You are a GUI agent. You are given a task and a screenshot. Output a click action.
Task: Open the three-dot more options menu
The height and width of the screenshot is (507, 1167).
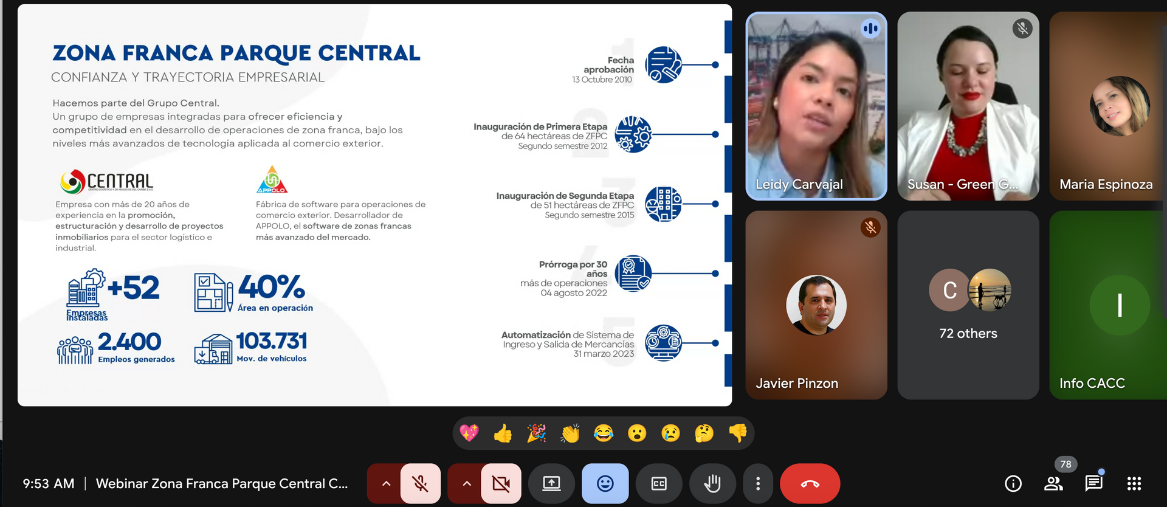757,484
